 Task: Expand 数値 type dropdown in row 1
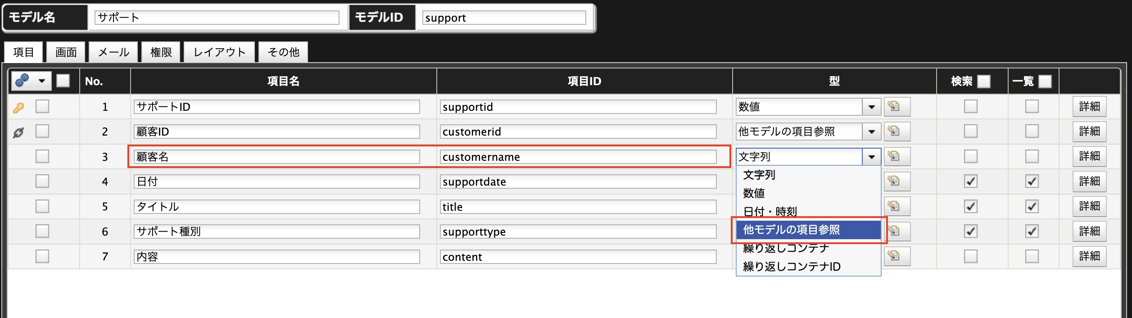tap(872, 107)
